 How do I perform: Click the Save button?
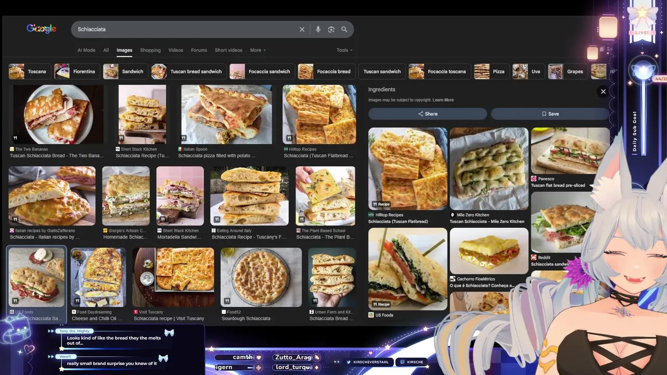[550, 114]
